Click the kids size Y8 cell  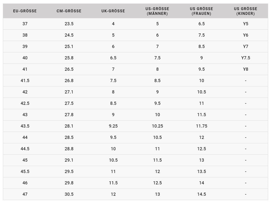[246, 69]
